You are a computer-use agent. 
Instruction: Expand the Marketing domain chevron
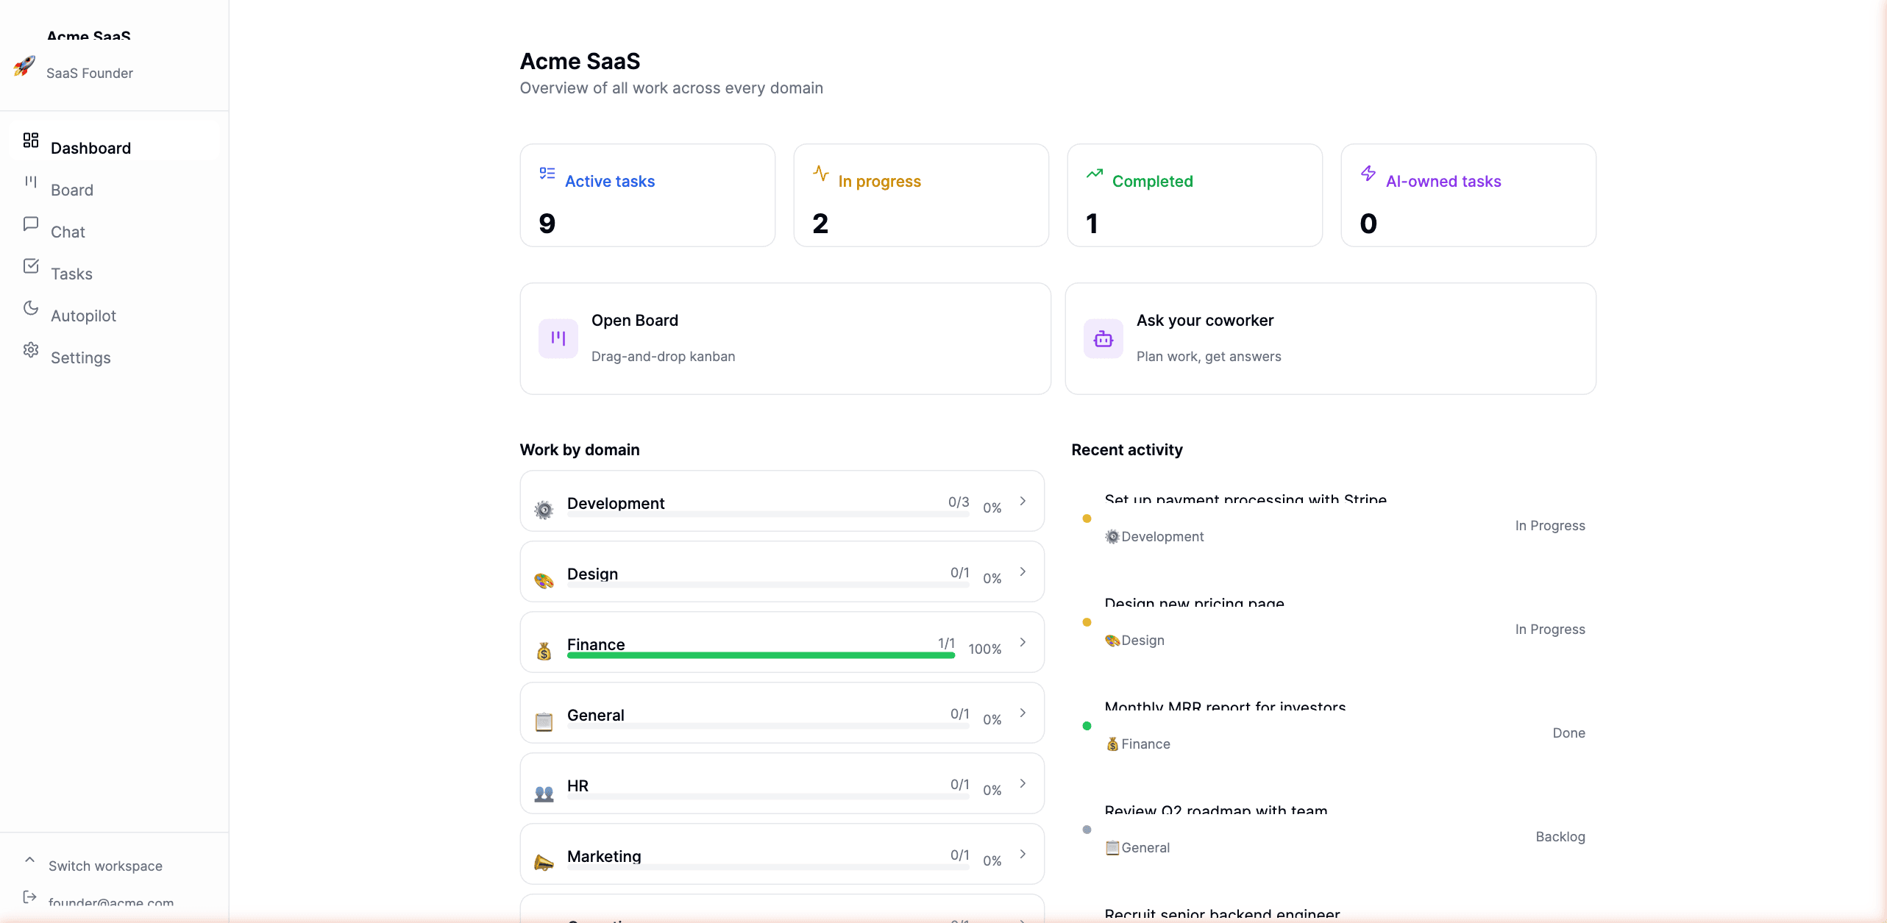pyautogui.click(x=1023, y=854)
